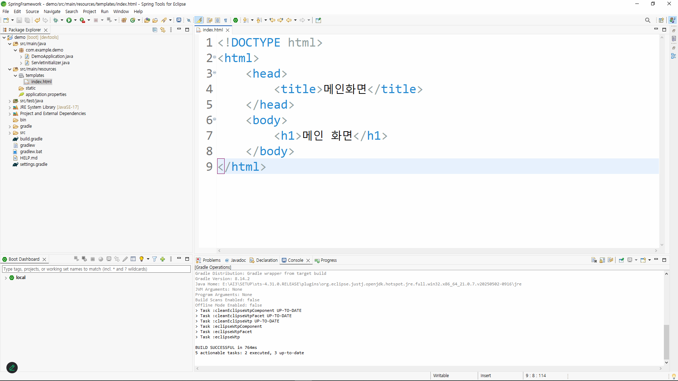This screenshot has height=381, width=678.
Task: Expand DemoApplication.java node
Action: click(21, 56)
